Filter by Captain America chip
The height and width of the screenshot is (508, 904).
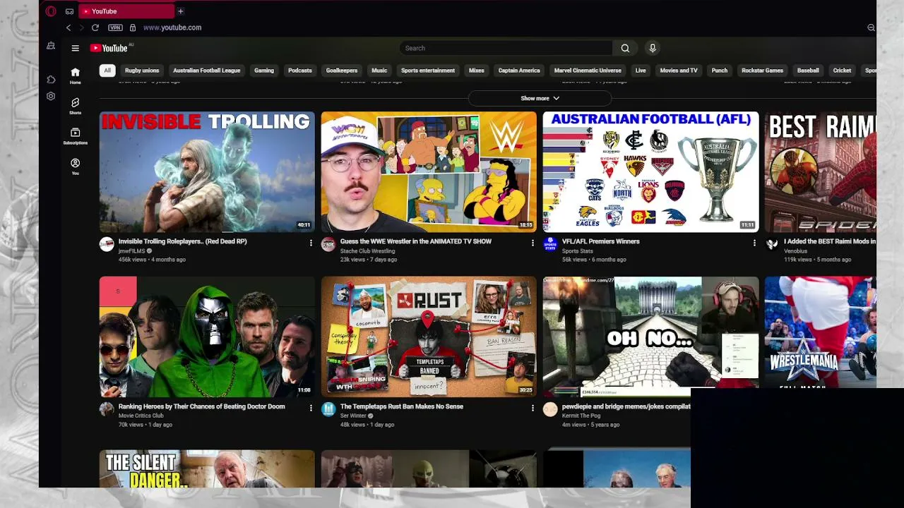(519, 71)
